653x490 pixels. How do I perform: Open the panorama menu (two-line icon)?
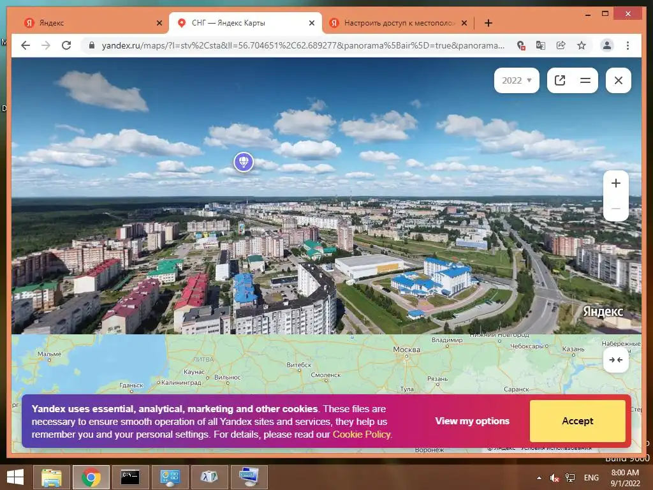(585, 80)
